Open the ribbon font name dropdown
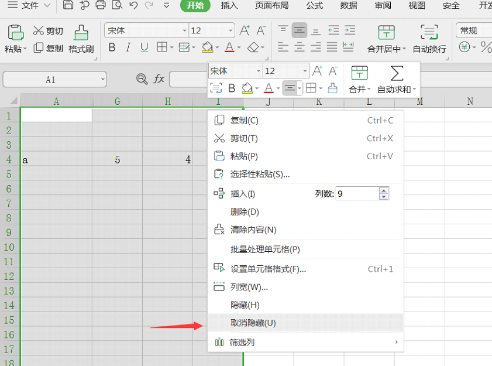 click(x=184, y=30)
